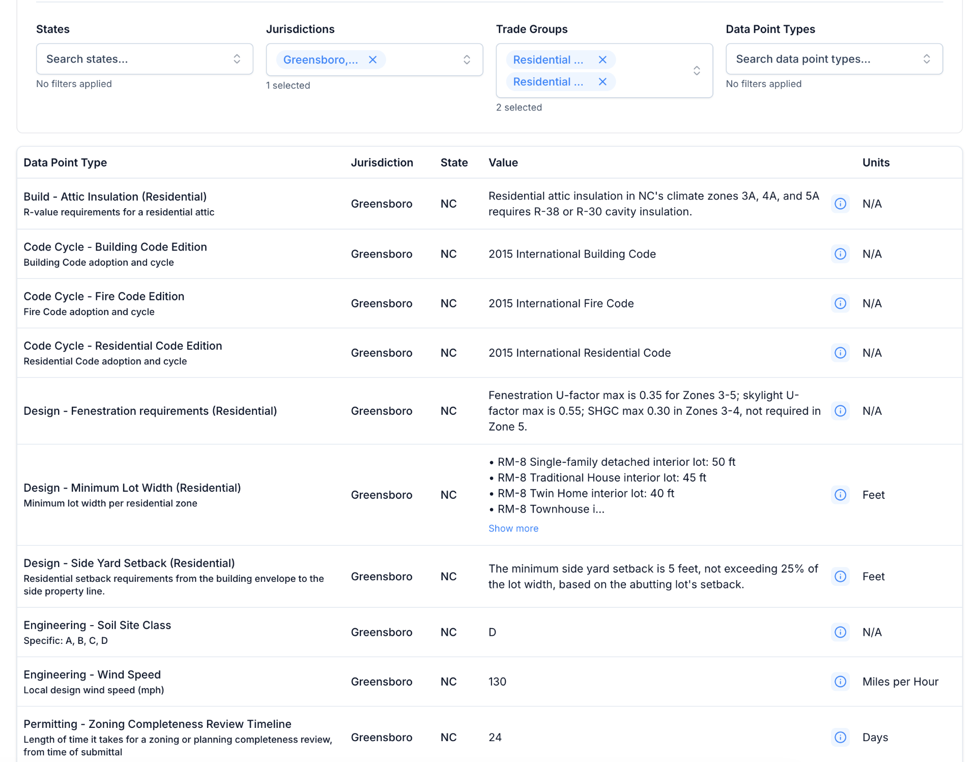Open the Trade Groups dropdown selector
The image size is (977, 762).
696,70
